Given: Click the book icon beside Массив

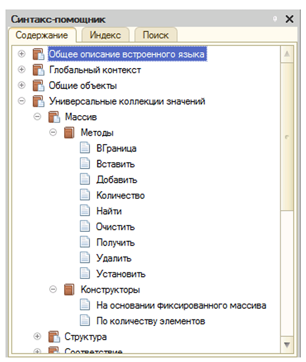Looking at the screenshot, I should [x=54, y=117].
